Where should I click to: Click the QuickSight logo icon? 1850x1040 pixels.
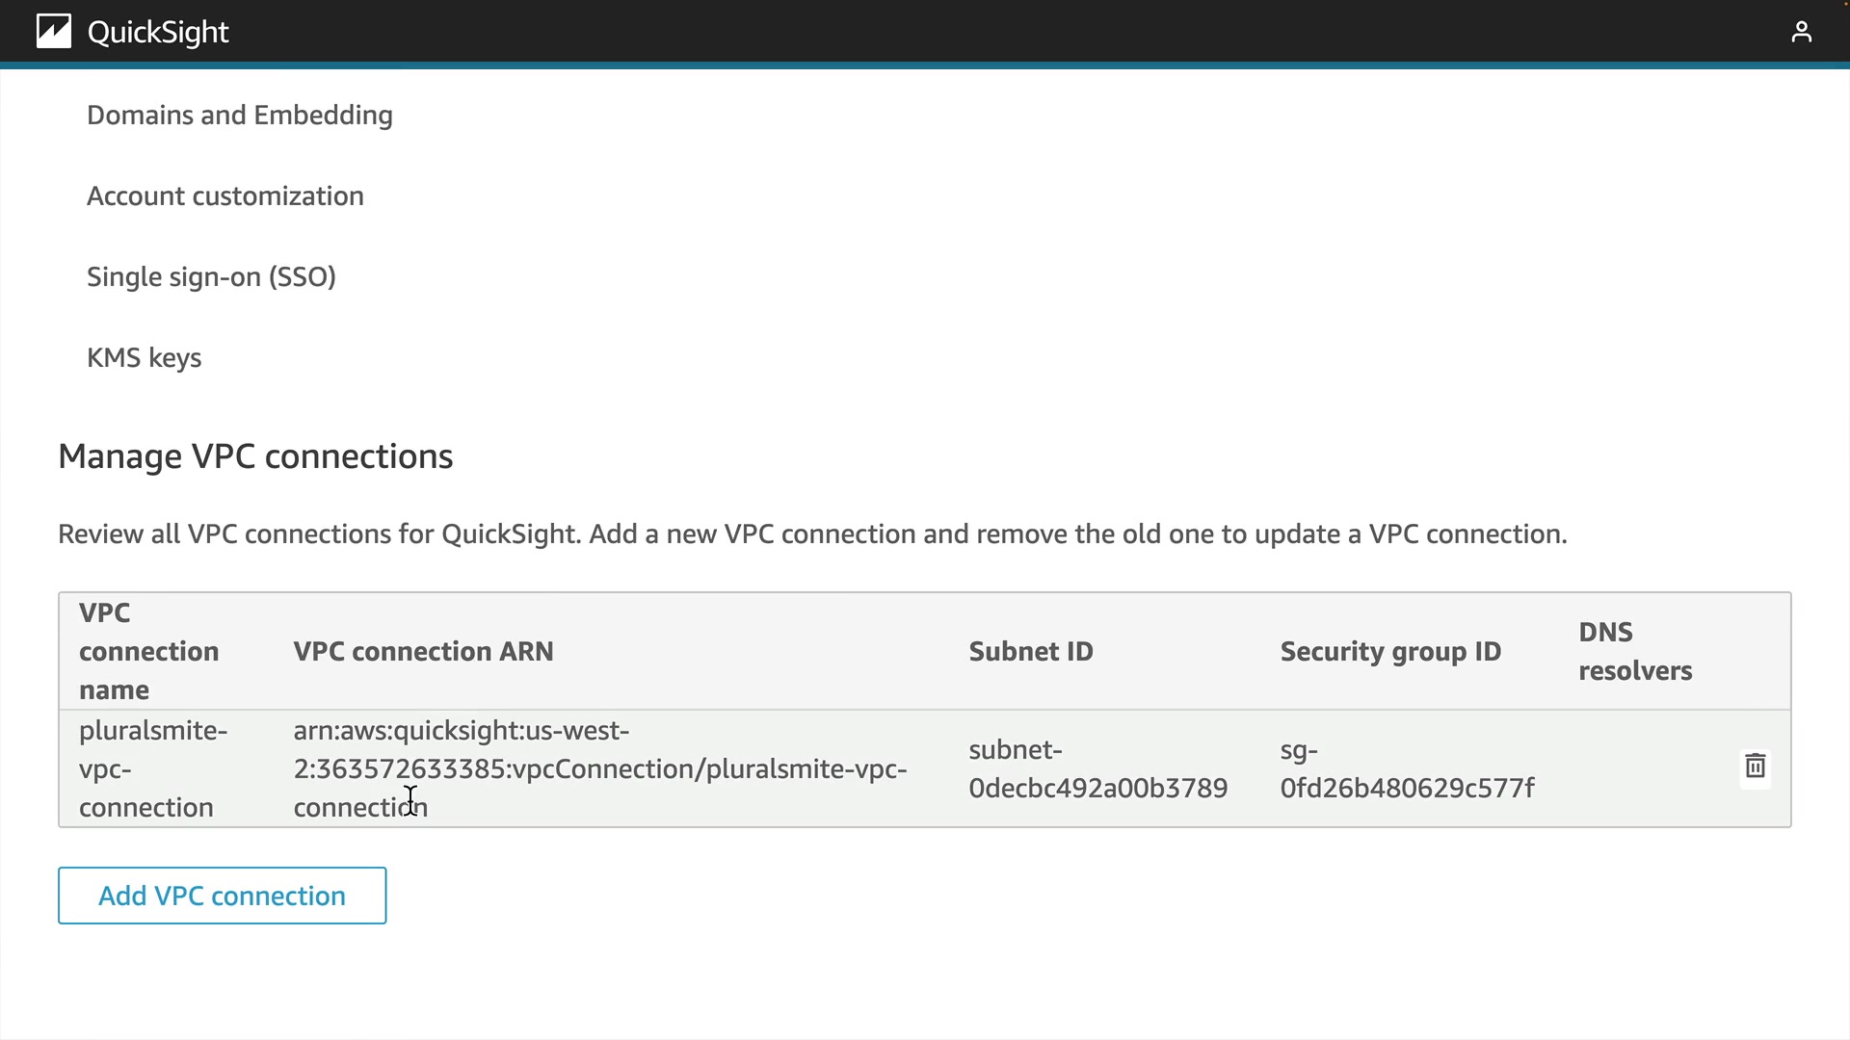pyautogui.click(x=54, y=32)
